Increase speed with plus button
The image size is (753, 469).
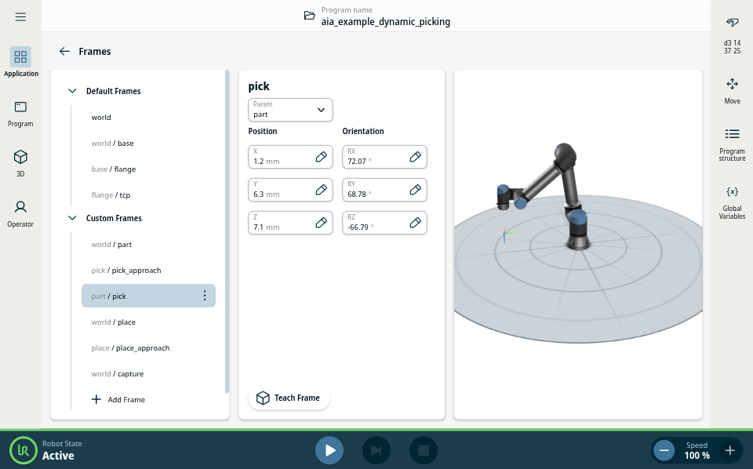(x=730, y=450)
